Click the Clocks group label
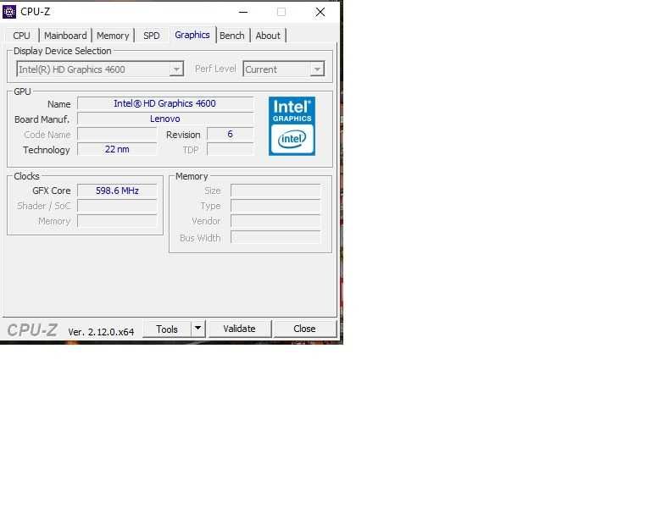The height and width of the screenshot is (520, 651). click(26, 176)
